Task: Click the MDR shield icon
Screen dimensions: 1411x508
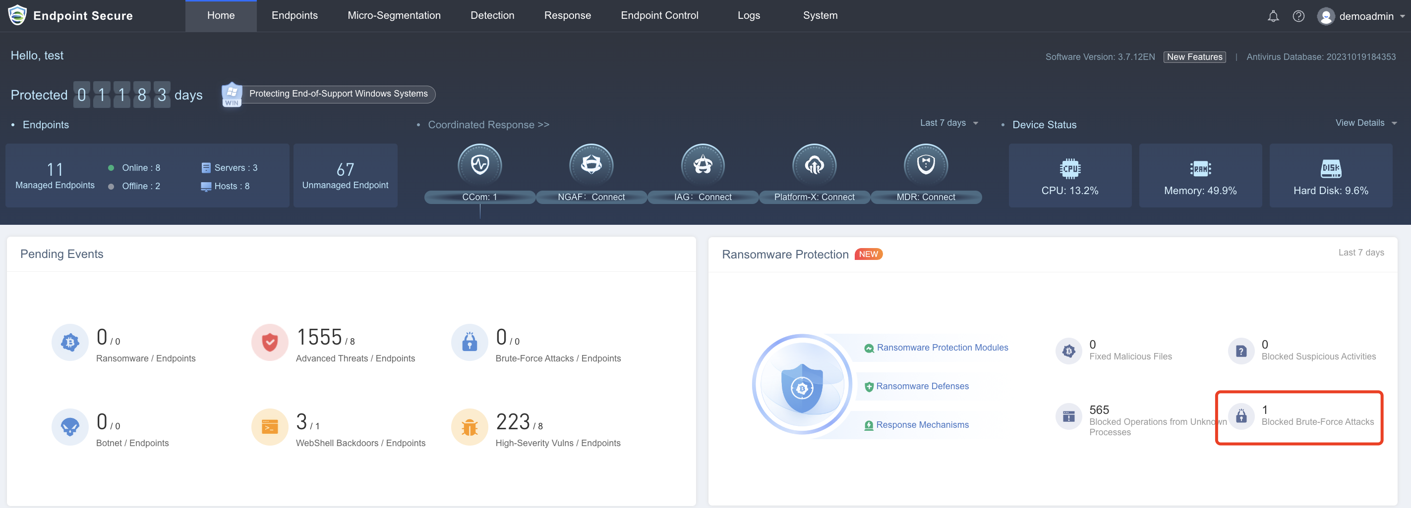Action: click(926, 164)
